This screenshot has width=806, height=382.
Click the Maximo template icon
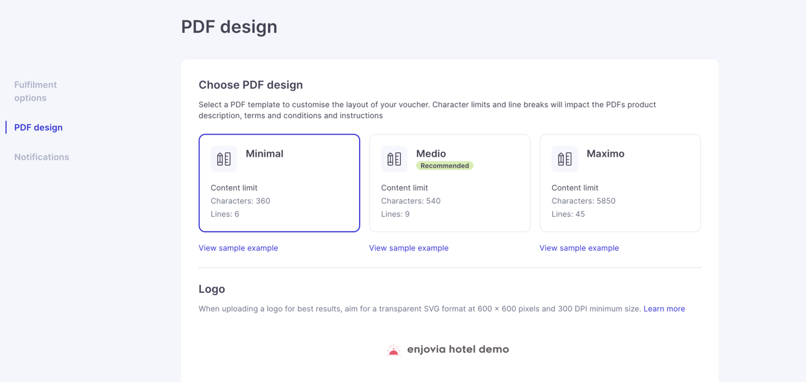click(x=564, y=159)
